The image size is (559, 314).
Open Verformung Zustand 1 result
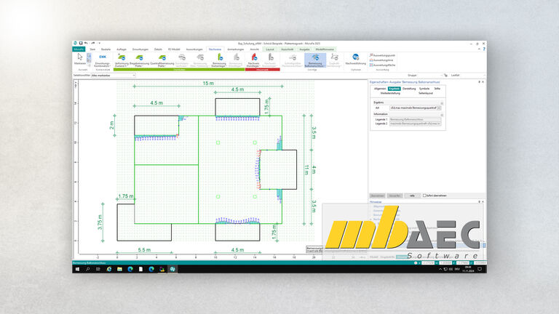coord(121,58)
